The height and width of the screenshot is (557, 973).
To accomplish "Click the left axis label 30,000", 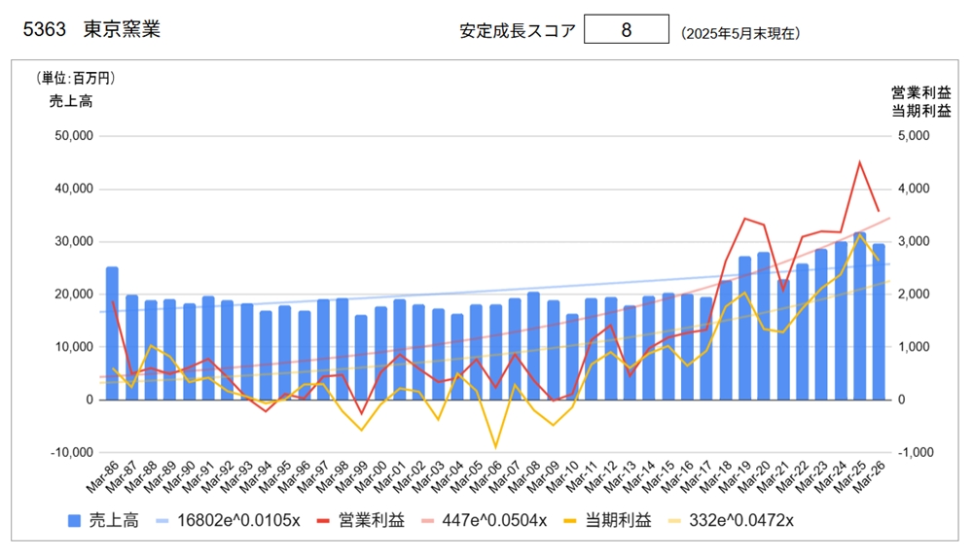I will (74, 241).
